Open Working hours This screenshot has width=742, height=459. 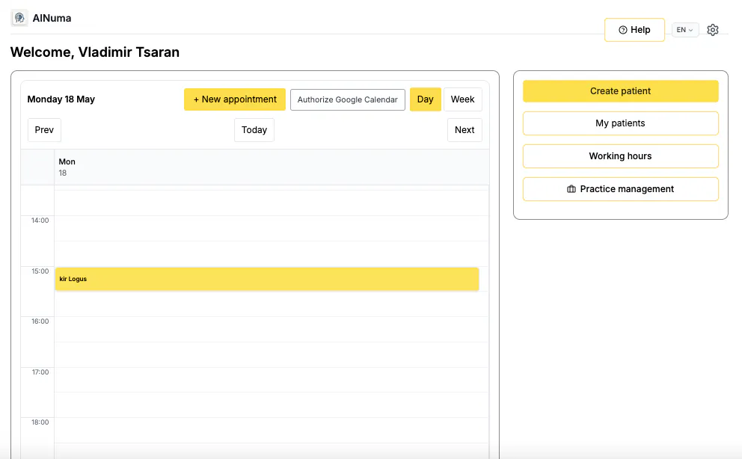(x=620, y=156)
